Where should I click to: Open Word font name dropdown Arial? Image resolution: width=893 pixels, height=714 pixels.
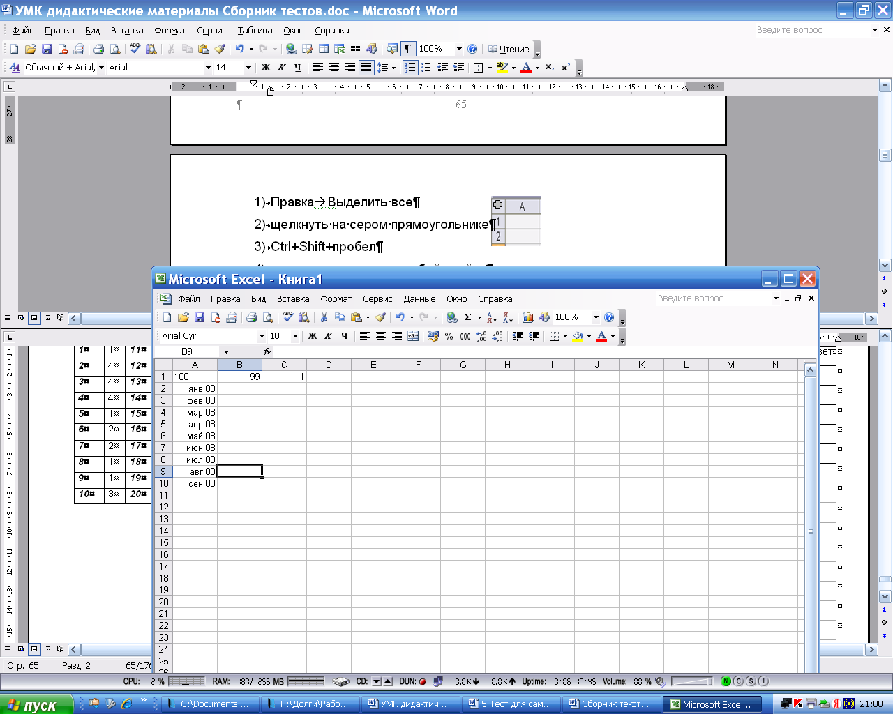tap(208, 68)
